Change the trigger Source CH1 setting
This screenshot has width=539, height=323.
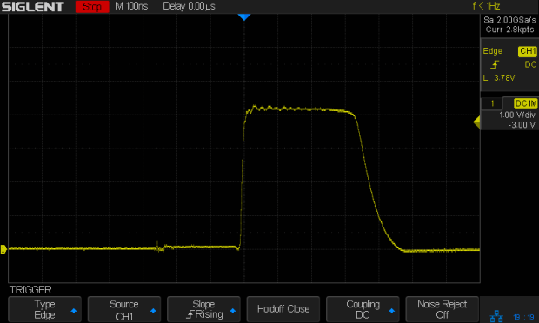(x=124, y=309)
